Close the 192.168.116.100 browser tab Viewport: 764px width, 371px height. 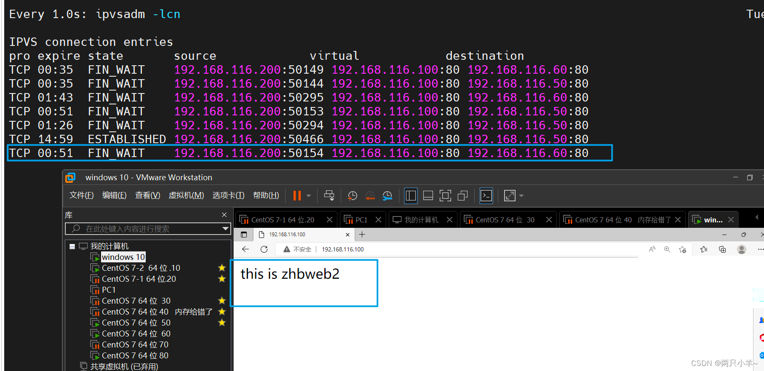tap(347, 235)
